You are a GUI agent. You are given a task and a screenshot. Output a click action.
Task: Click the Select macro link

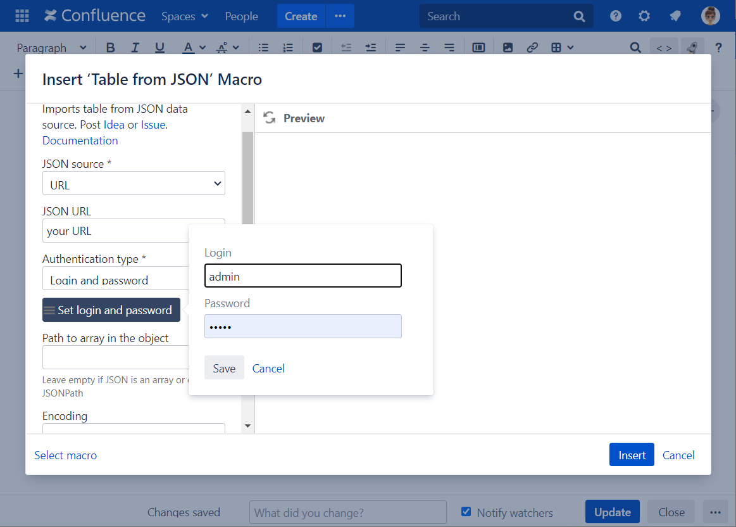click(66, 455)
